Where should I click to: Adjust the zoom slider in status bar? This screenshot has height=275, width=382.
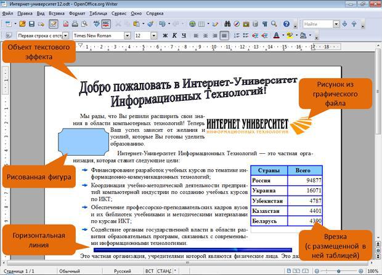[339, 271]
